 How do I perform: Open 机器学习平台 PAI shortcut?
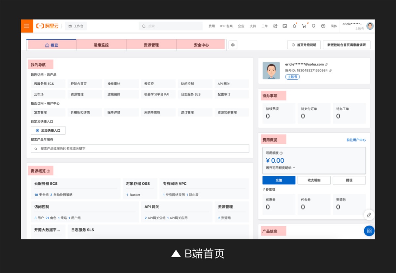point(158,94)
